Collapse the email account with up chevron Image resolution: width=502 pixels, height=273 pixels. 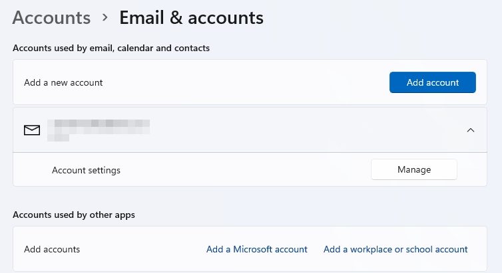(x=470, y=130)
